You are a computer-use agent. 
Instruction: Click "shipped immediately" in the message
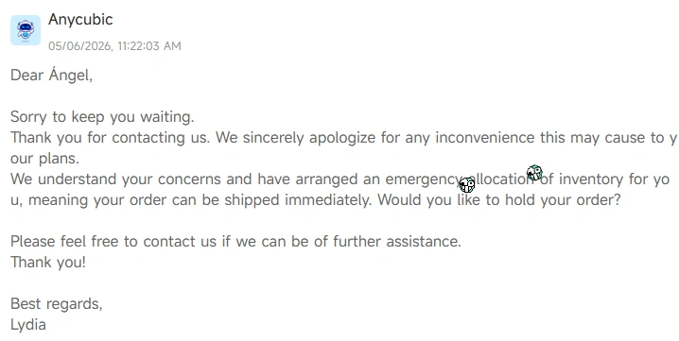pos(298,200)
